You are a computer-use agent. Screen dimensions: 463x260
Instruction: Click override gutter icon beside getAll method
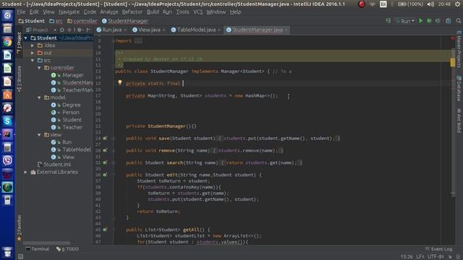coord(105,230)
